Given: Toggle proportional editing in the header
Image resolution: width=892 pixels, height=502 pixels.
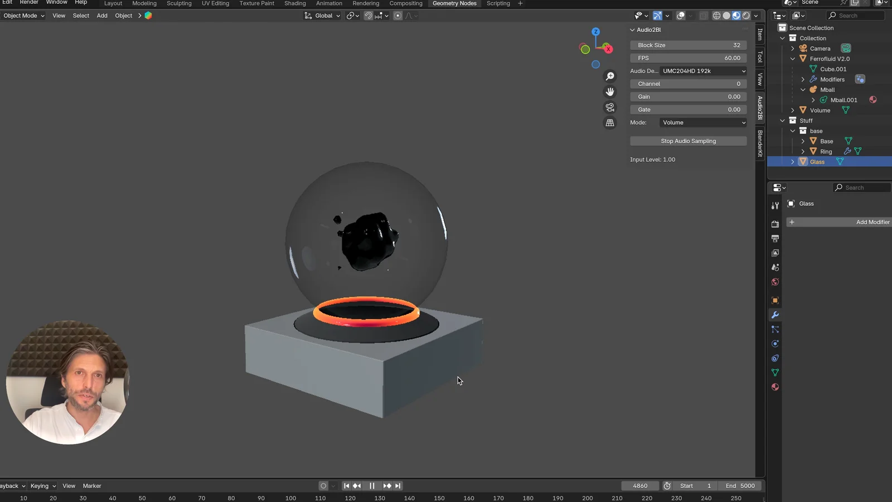Looking at the screenshot, I should (396, 16).
